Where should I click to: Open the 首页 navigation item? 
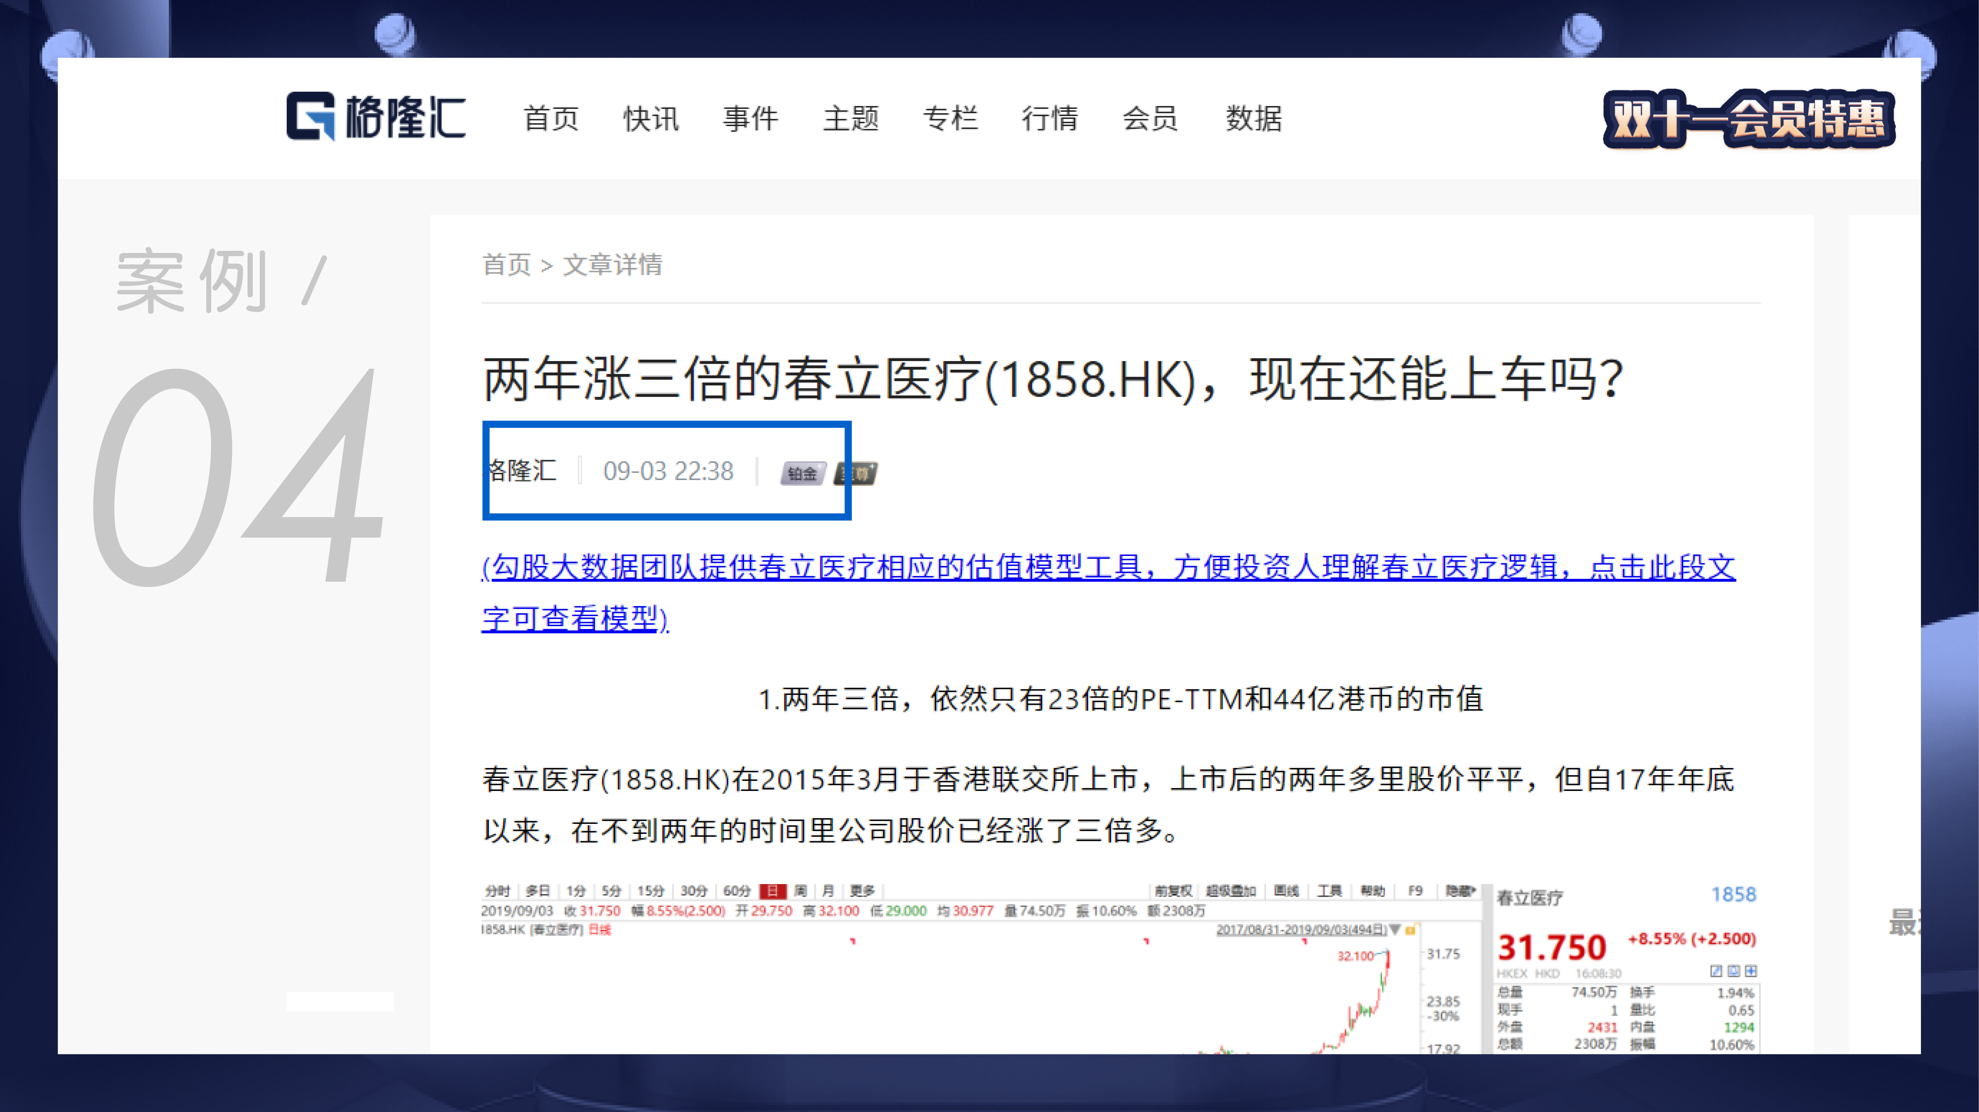click(x=551, y=119)
